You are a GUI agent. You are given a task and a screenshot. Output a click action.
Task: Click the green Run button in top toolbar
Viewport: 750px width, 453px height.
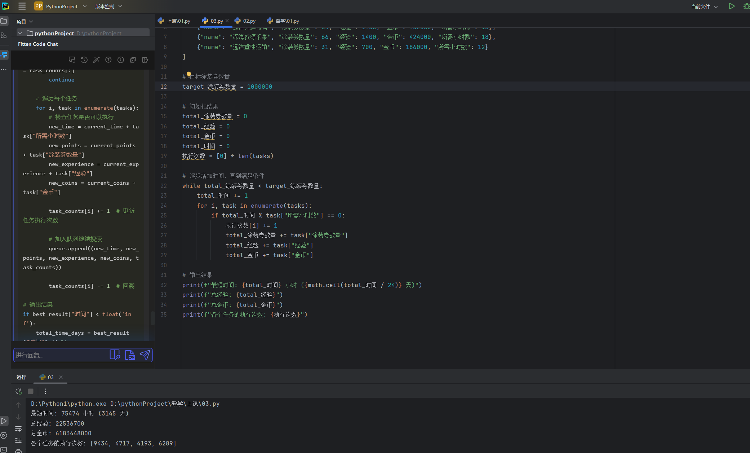(x=731, y=6)
